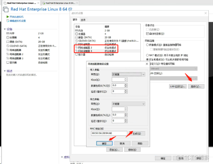This screenshot has width=213, height=164.
Task: Click outgoing Kbps input field
Action: (x=118, y=109)
